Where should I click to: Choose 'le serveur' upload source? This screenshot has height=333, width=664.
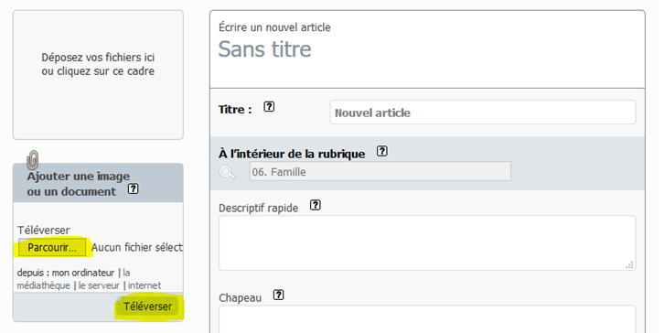tap(99, 285)
